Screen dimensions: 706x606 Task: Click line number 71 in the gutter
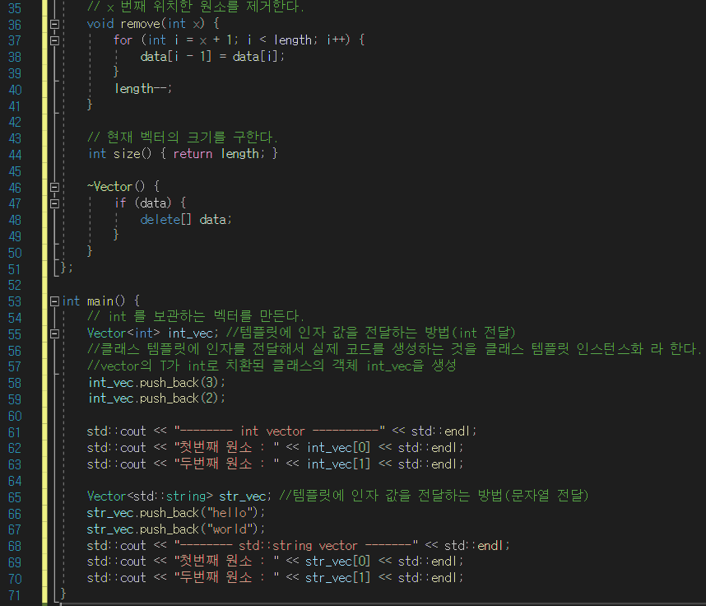click(15, 595)
